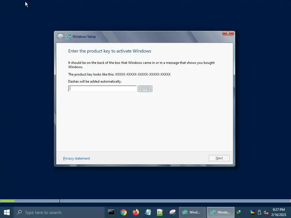Click the globe download-manager tray icon
Screen dimensions: 291x218
239,212
